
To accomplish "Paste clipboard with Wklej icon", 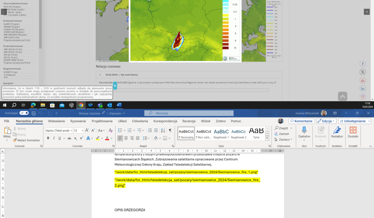I will (7, 130).
